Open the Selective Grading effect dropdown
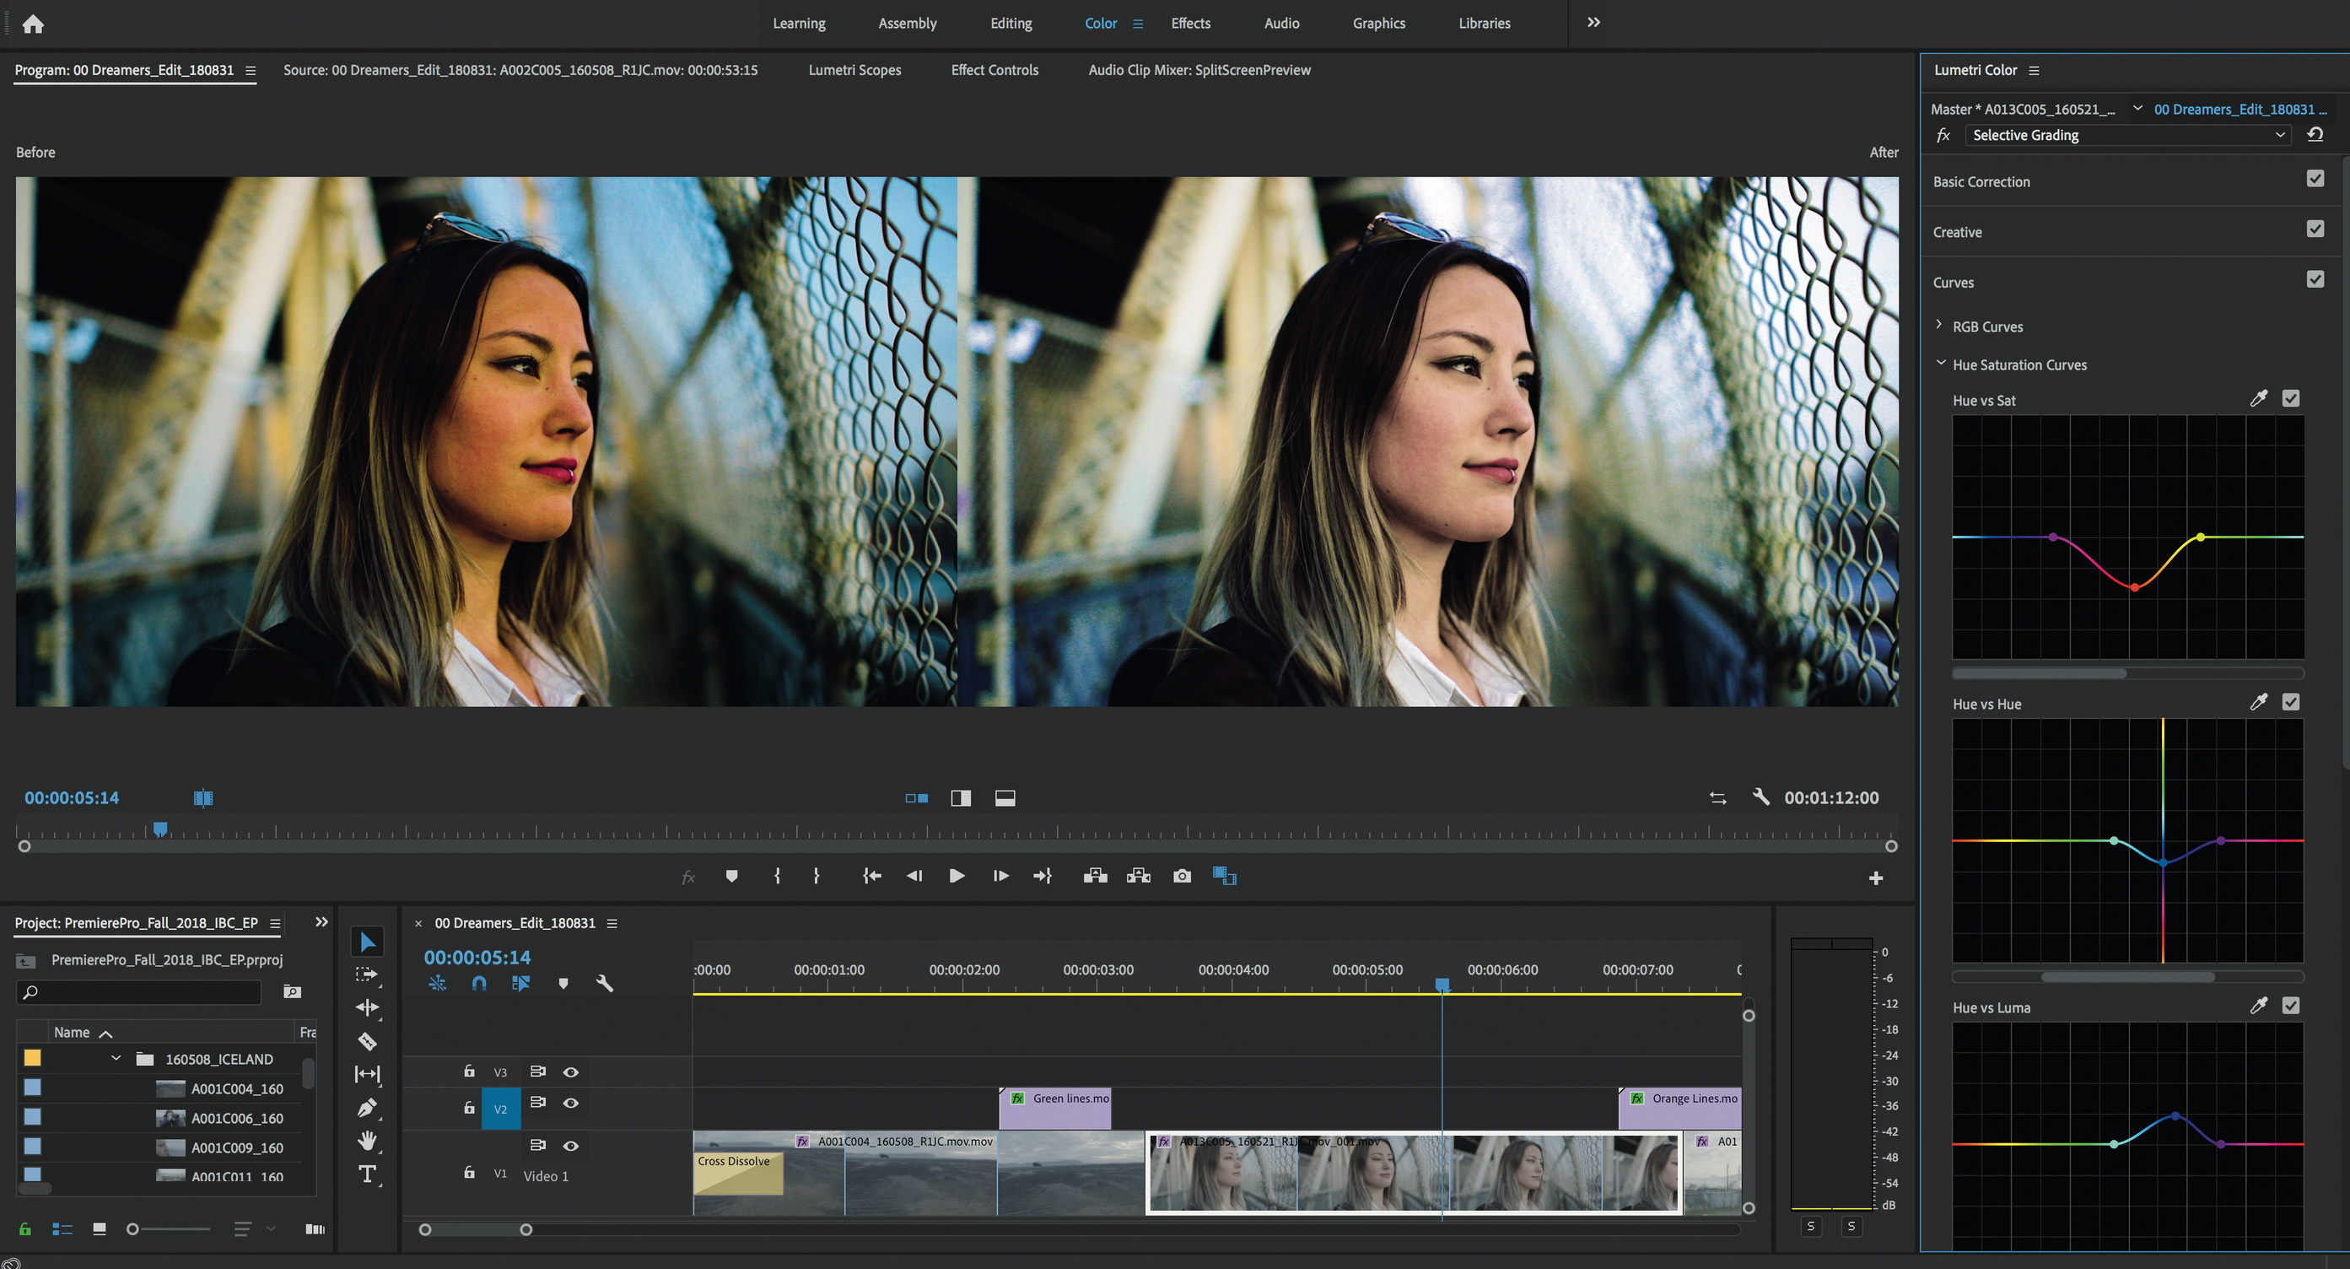Viewport: 2350px width, 1269px height. click(x=2125, y=135)
